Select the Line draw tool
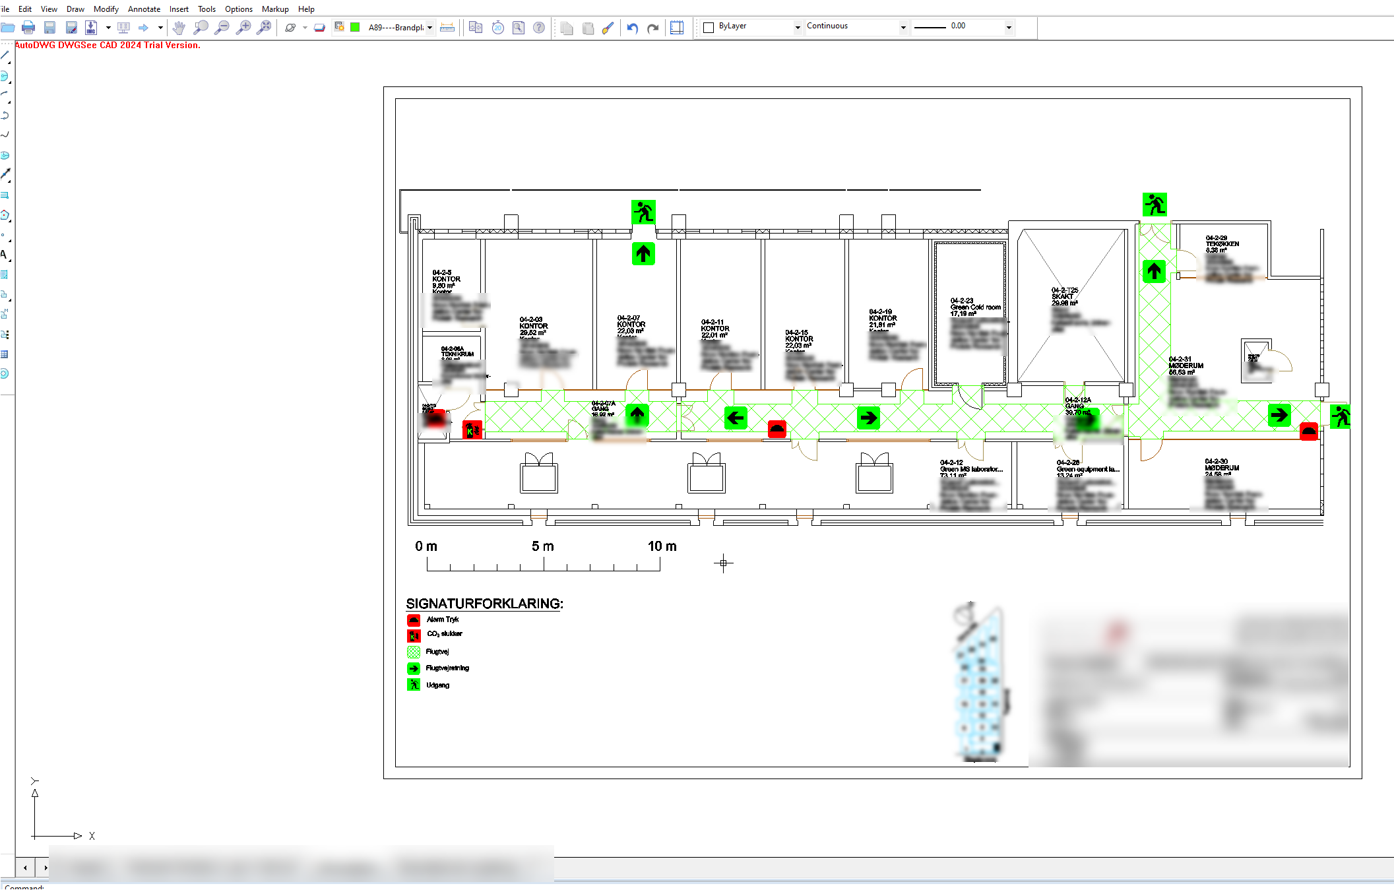Image resolution: width=1394 pixels, height=890 pixels. click(x=5, y=56)
